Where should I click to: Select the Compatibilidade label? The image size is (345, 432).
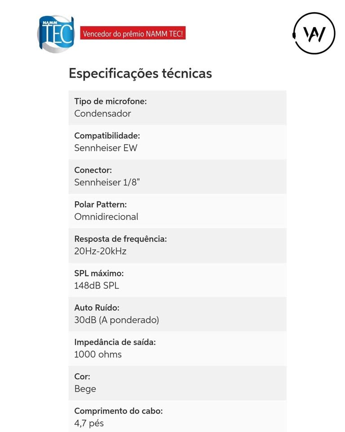click(x=107, y=135)
